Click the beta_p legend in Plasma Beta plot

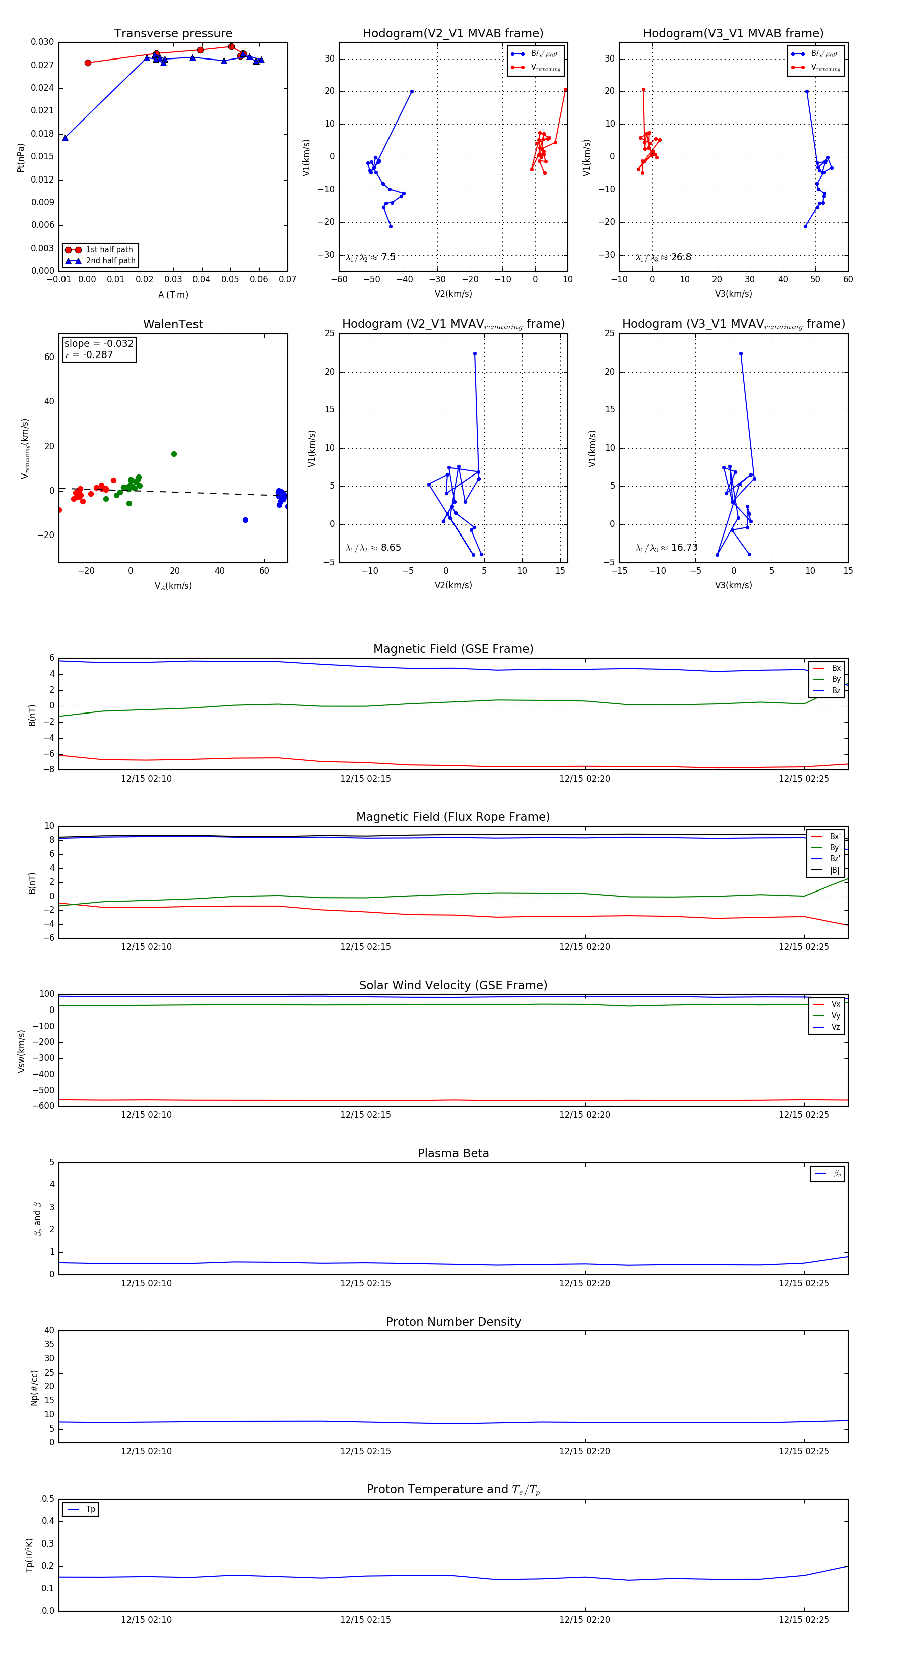click(x=828, y=1174)
